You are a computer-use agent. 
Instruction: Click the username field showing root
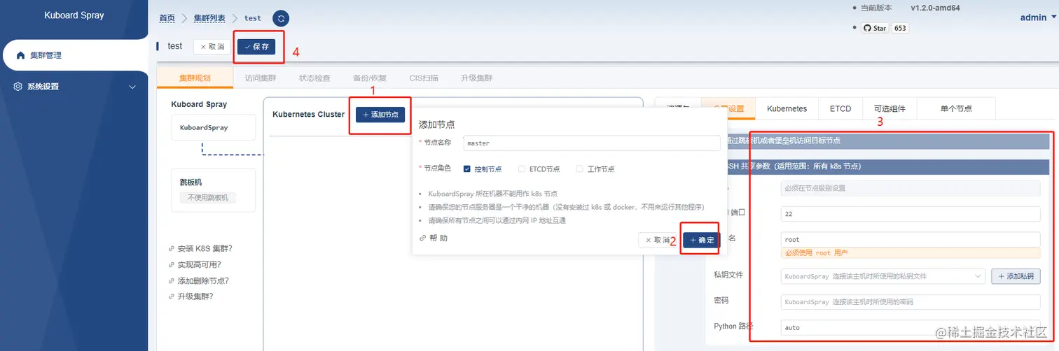point(911,239)
